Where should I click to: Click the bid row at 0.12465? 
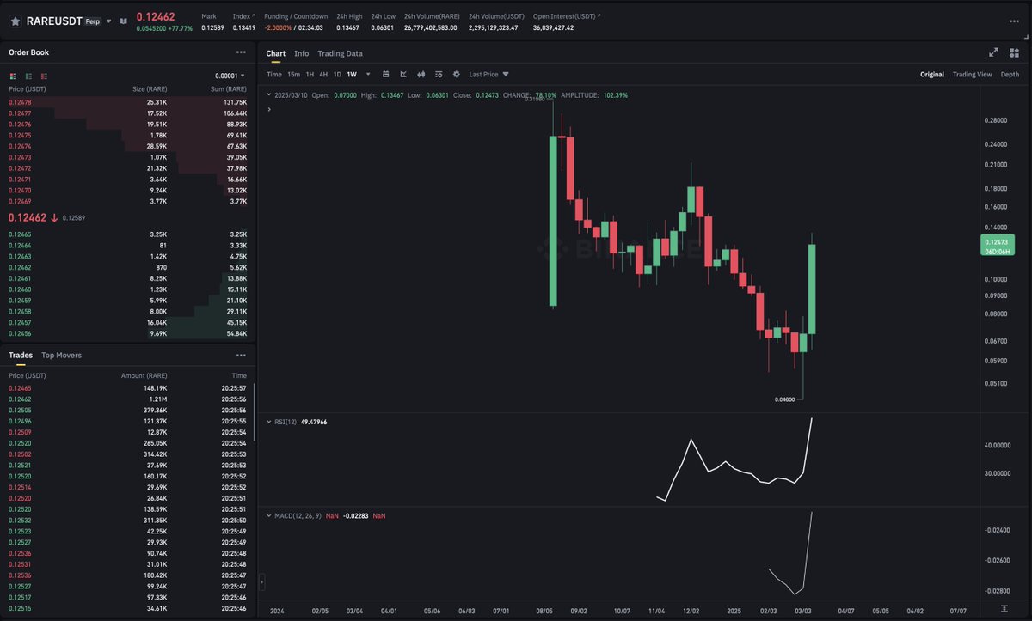pyautogui.click(x=128, y=234)
